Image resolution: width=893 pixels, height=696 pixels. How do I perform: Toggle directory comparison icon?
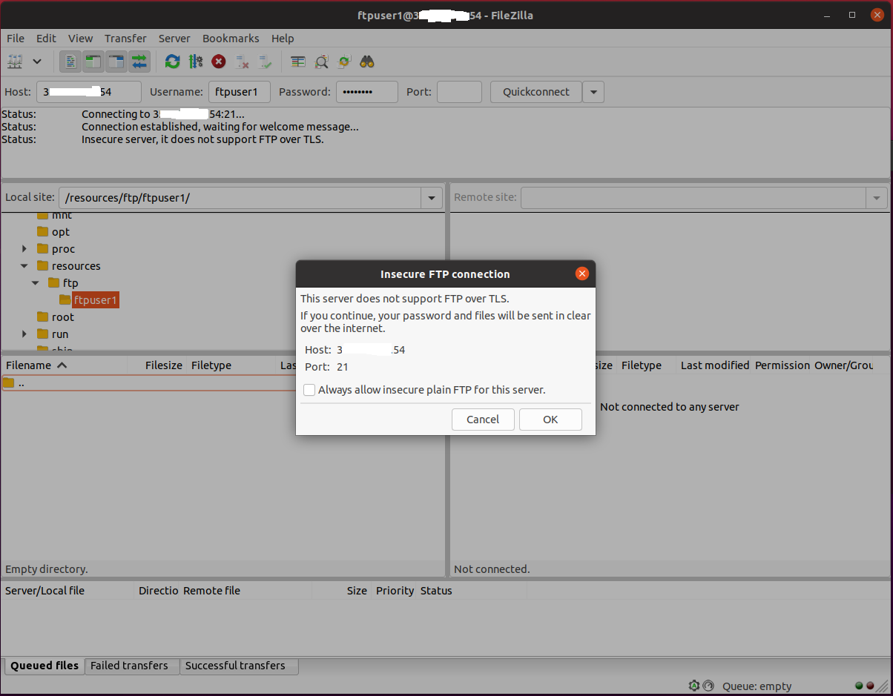(x=321, y=62)
